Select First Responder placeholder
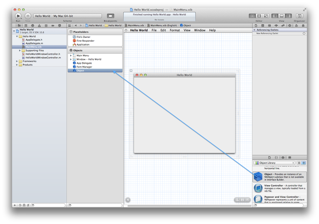Image resolution: width=319 pixels, height=224 pixels. (85, 41)
